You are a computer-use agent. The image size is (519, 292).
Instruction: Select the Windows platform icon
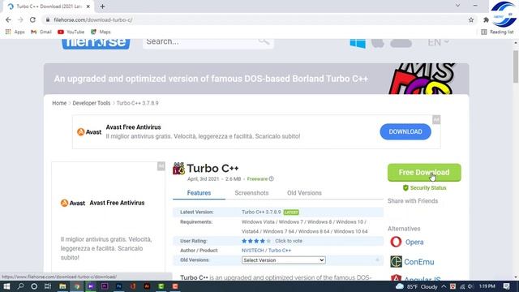[358, 43]
